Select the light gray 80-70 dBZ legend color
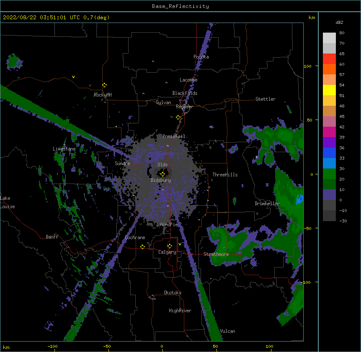Viewport: 361px width, 352px height. pos(329,38)
